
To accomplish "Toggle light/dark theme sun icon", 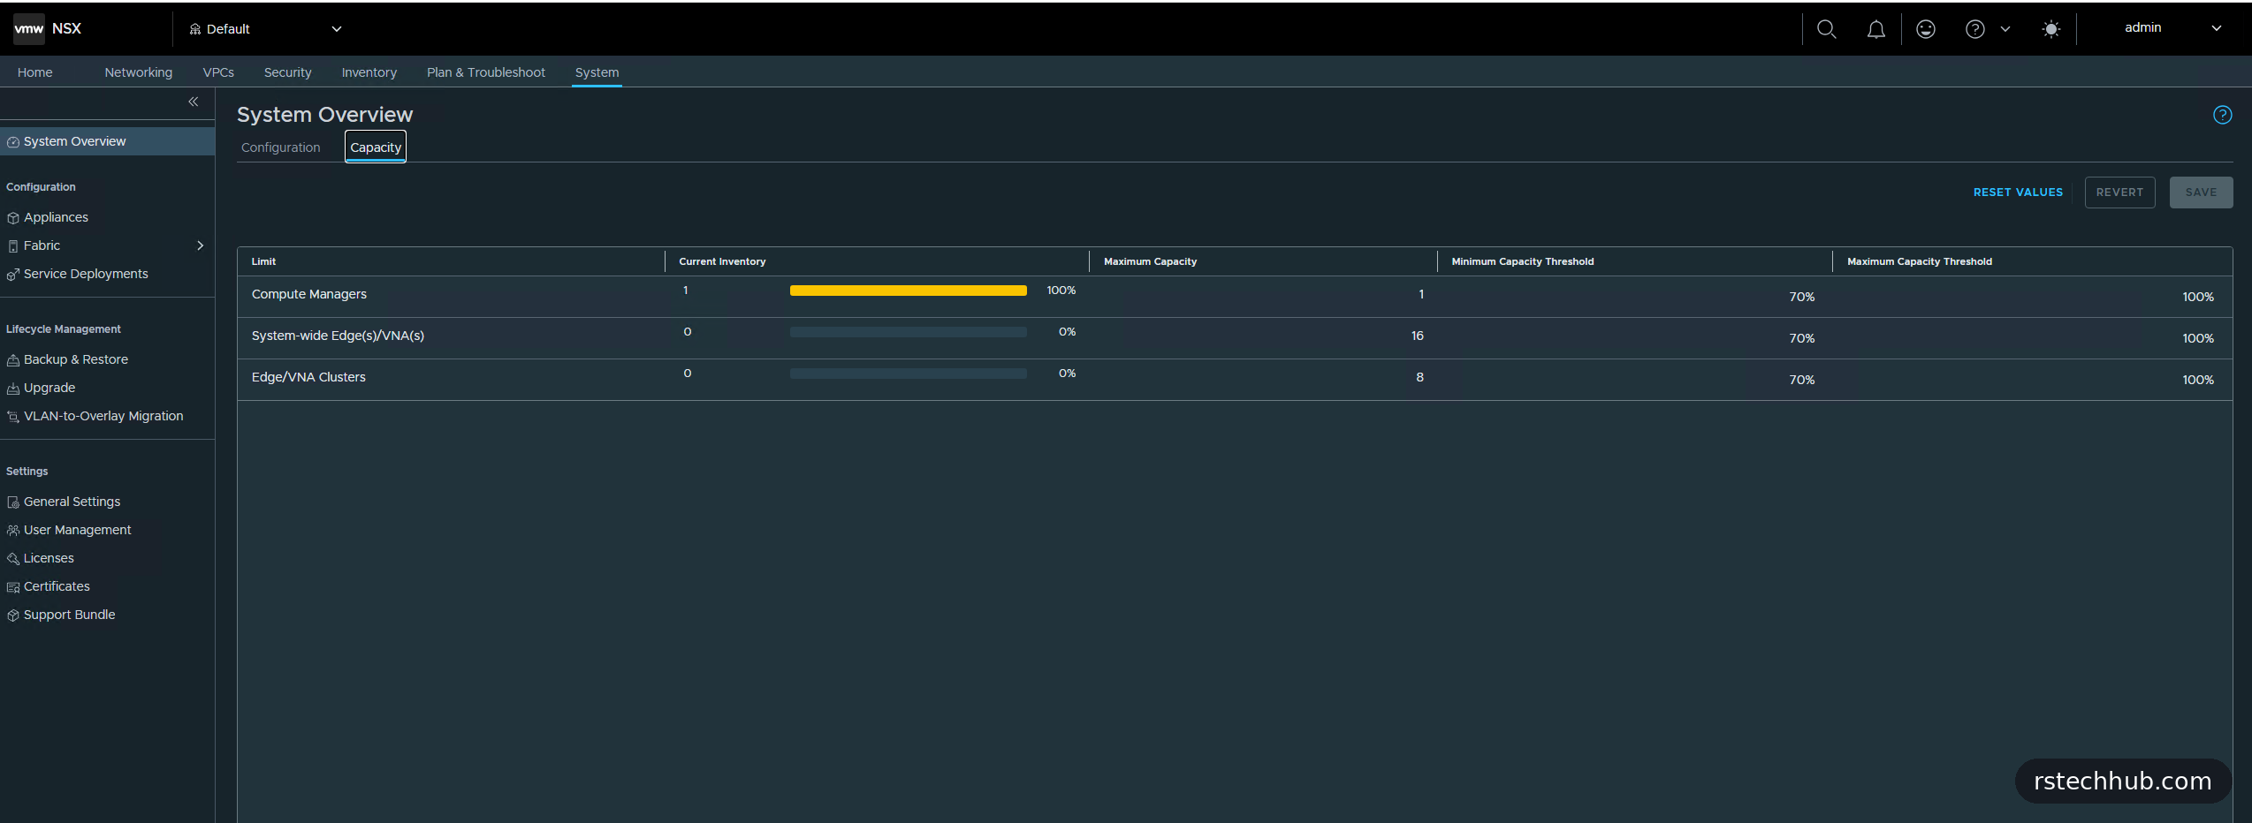I will [2050, 29].
